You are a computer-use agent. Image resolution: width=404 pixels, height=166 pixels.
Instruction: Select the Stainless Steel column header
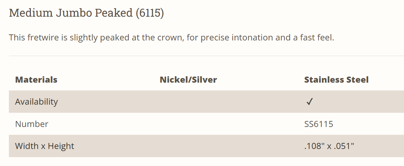point(336,79)
